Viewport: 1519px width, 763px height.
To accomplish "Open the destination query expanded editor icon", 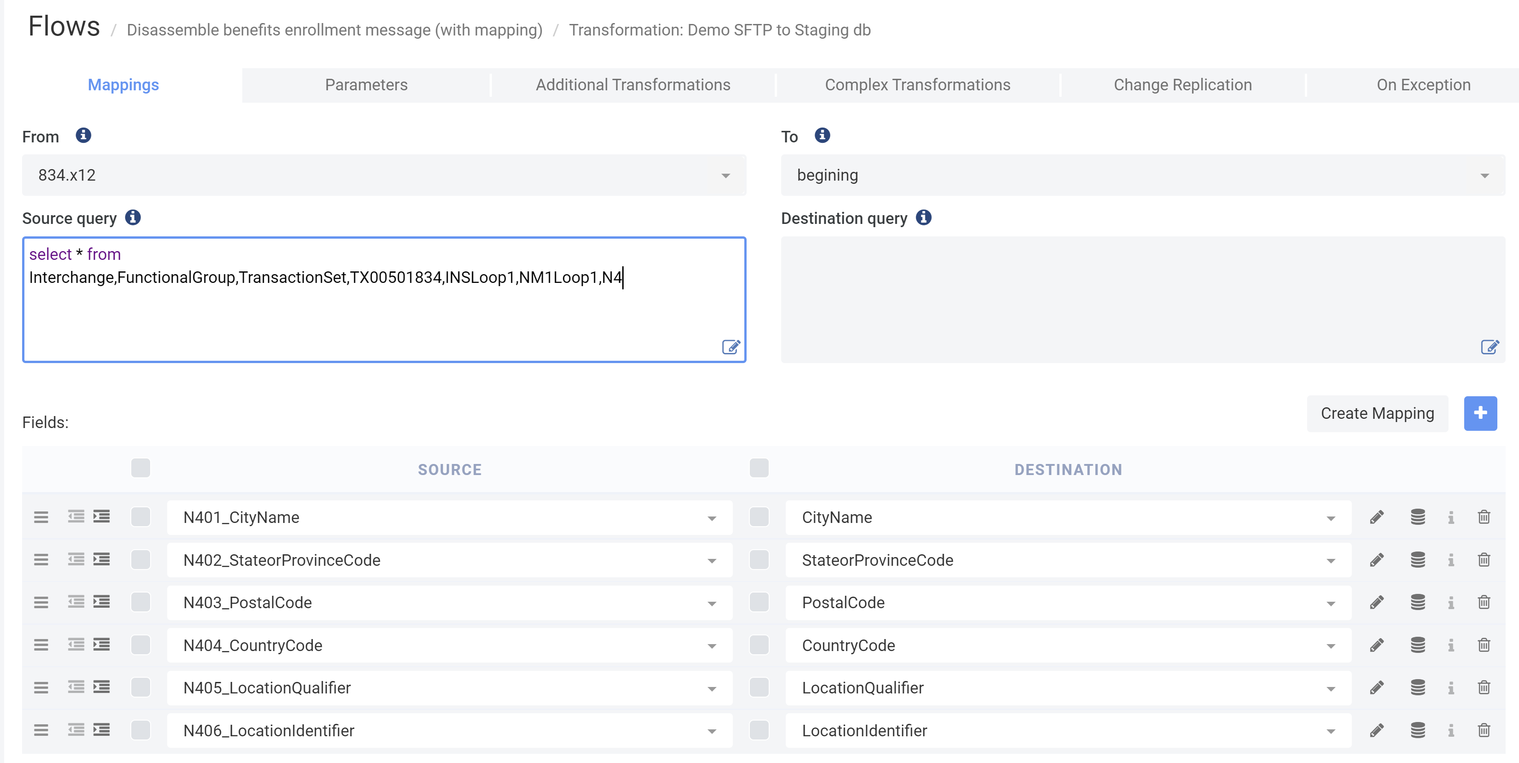I will 1490,347.
